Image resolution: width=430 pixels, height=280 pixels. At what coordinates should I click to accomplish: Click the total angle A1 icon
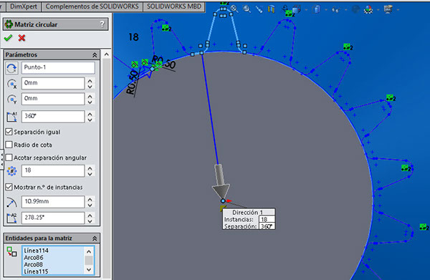click(11, 117)
